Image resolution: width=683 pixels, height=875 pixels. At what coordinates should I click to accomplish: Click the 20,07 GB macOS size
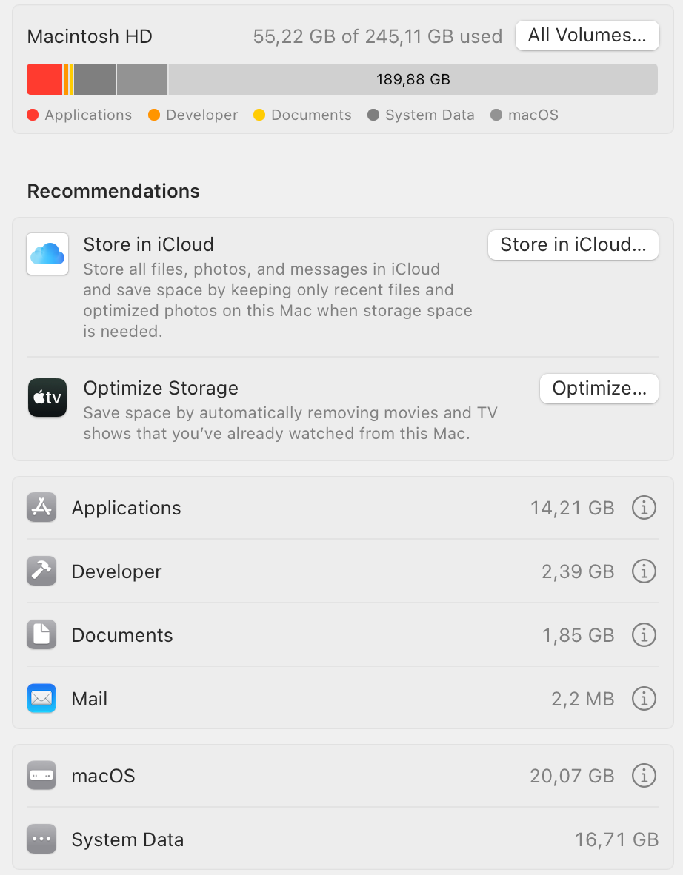point(573,777)
